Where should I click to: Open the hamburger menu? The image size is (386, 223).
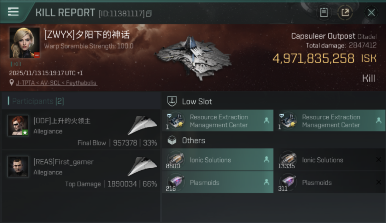(13, 12)
